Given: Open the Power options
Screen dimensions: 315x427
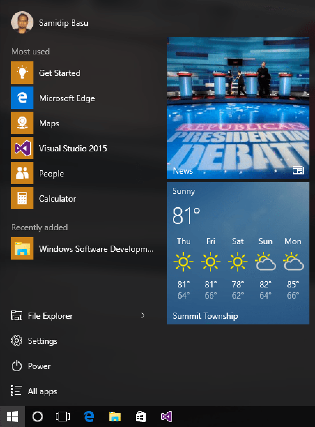Looking at the screenshot, I should 39,366.
